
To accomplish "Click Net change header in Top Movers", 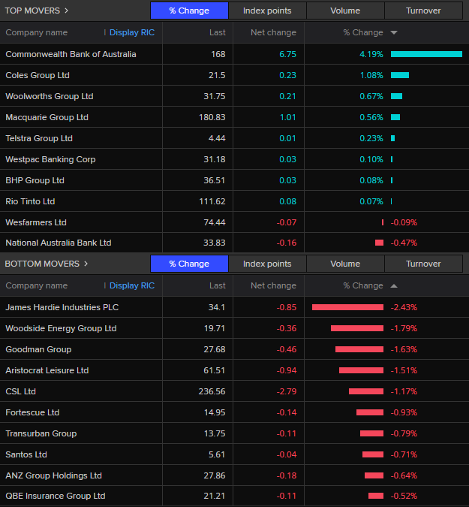I will [273, 32].
